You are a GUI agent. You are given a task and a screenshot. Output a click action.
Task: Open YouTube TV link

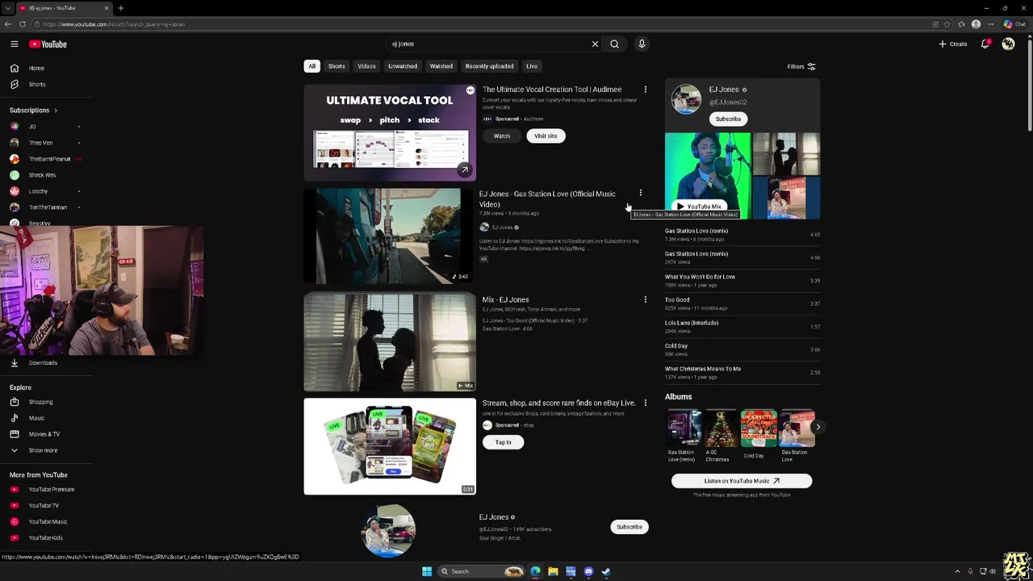[x=45, y=506]
